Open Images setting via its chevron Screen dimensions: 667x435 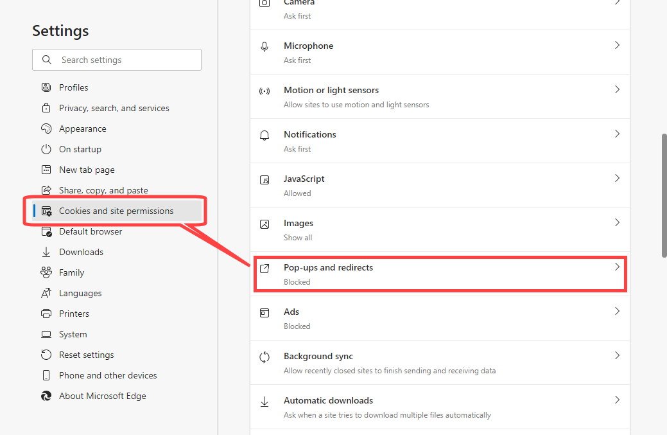coord(617,222)
